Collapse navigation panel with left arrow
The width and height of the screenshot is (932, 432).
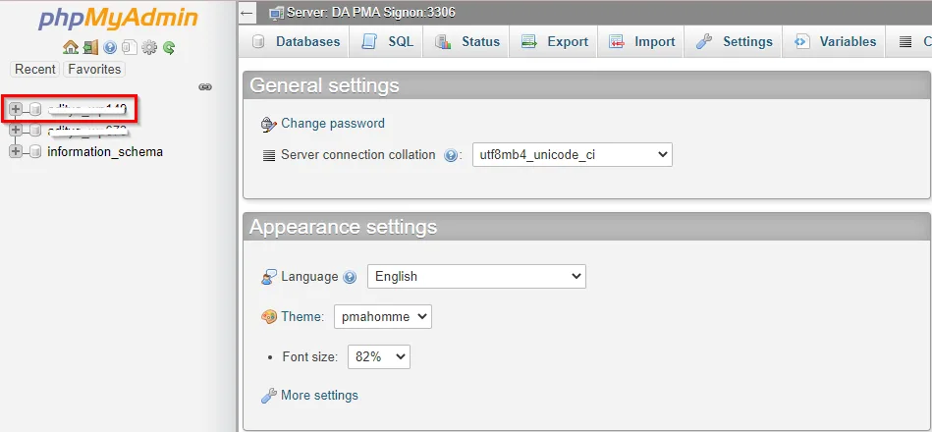coord(247,13)
